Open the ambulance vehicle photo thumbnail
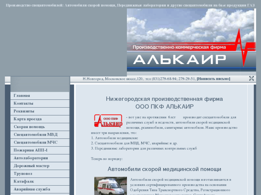Viewport: 261px width, 195px height. pyautogui.click(x=111, y=186)
